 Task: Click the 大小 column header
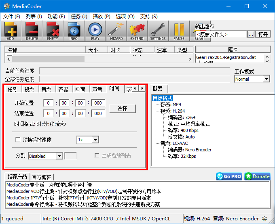click(x=97, y=50)
